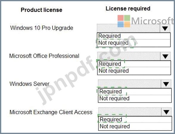
Task: Open the Windows 10 Pro Upgrade dropdown arrow
Action: point(165,28)
